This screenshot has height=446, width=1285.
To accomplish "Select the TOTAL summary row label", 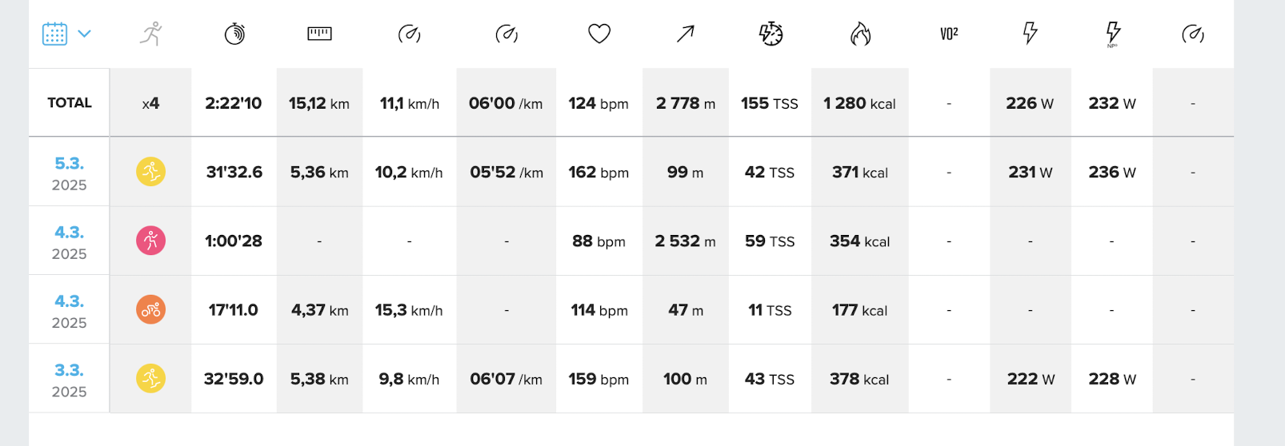I will (70, 102).
